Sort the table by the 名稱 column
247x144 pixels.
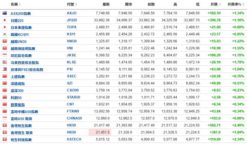coord(15,4)
